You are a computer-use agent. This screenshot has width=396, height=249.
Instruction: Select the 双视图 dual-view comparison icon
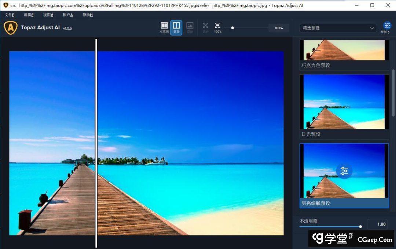point(164,25)
